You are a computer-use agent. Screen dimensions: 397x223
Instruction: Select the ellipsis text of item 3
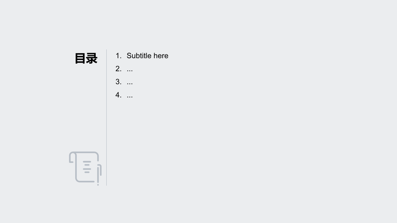[130, 82]
